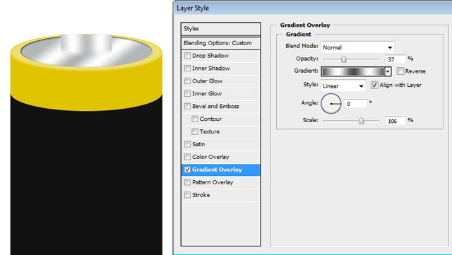Select the Texture label

click(210, 131)
